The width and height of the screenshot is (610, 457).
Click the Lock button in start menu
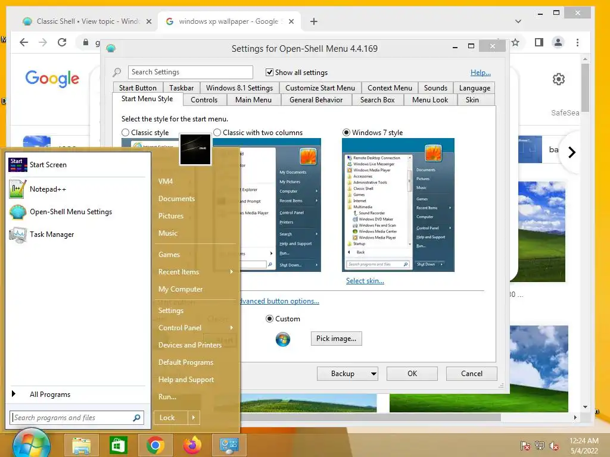click(171, 418)
